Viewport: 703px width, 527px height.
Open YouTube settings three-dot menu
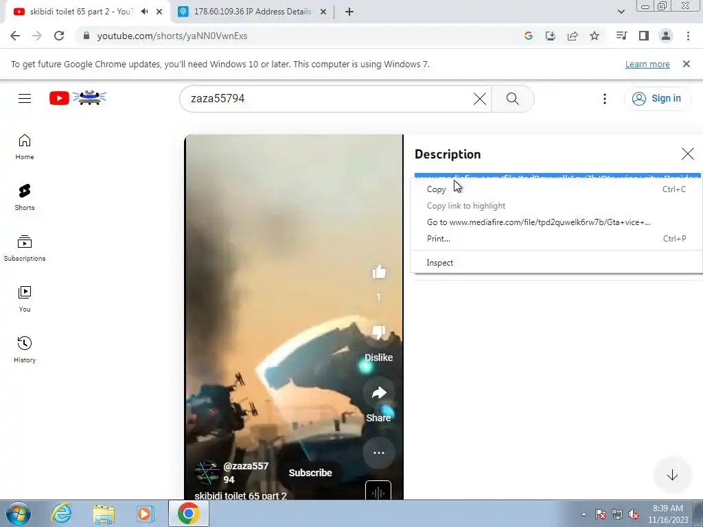(x=605, y=99)
